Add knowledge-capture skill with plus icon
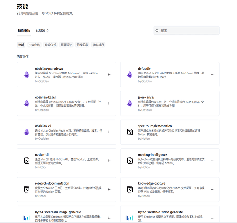Image resolution: width=237 pixels, height=223 pixels. 212,189
